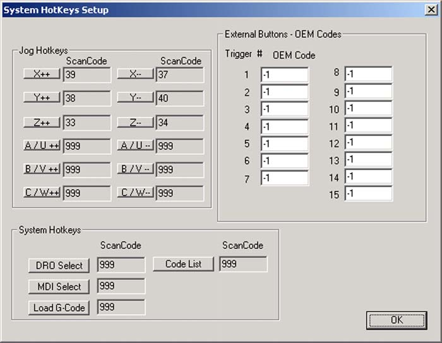Click the DRO Select button
This screenshot has height=343, width=442.
[x=59, y=265]
